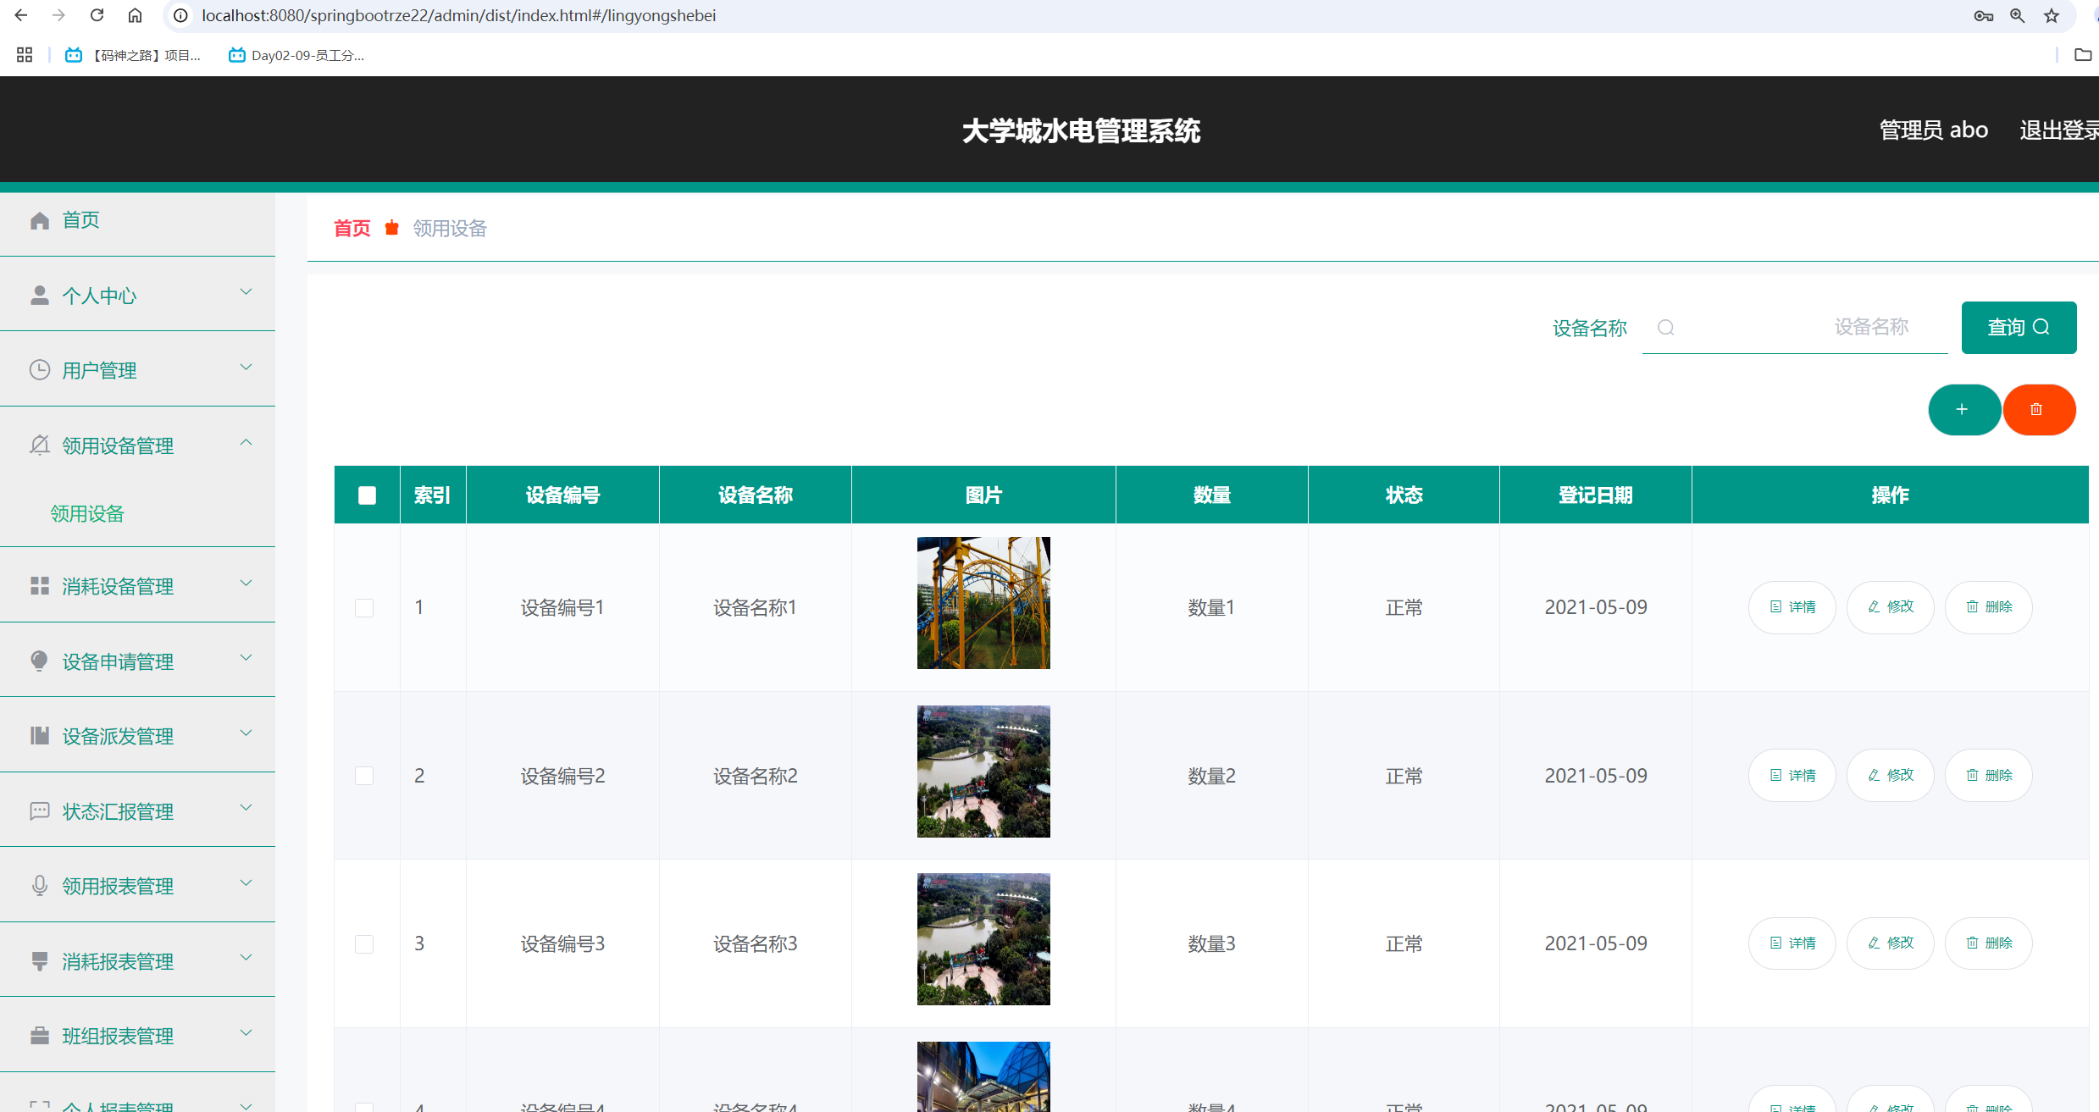This screenshot has width=2099, height=1112.
Task: Select the 个人中心 user icon
Action: click(x=39, y=295)
